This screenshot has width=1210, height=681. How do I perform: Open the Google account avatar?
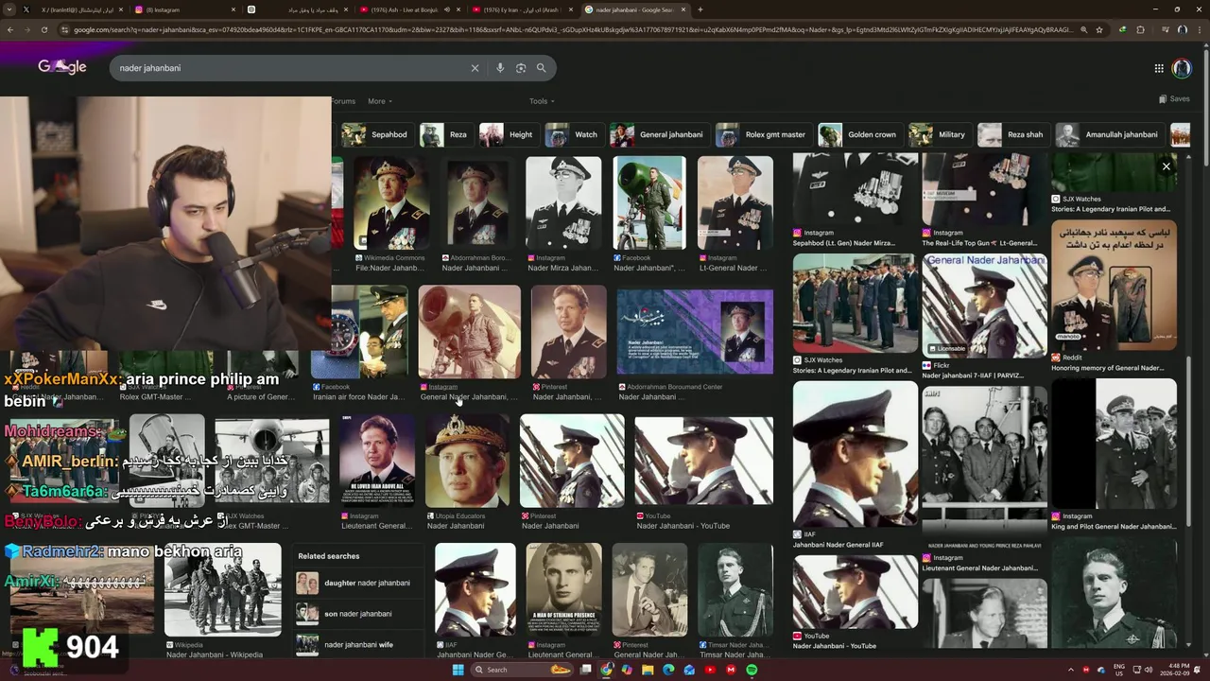[1182, 68]
